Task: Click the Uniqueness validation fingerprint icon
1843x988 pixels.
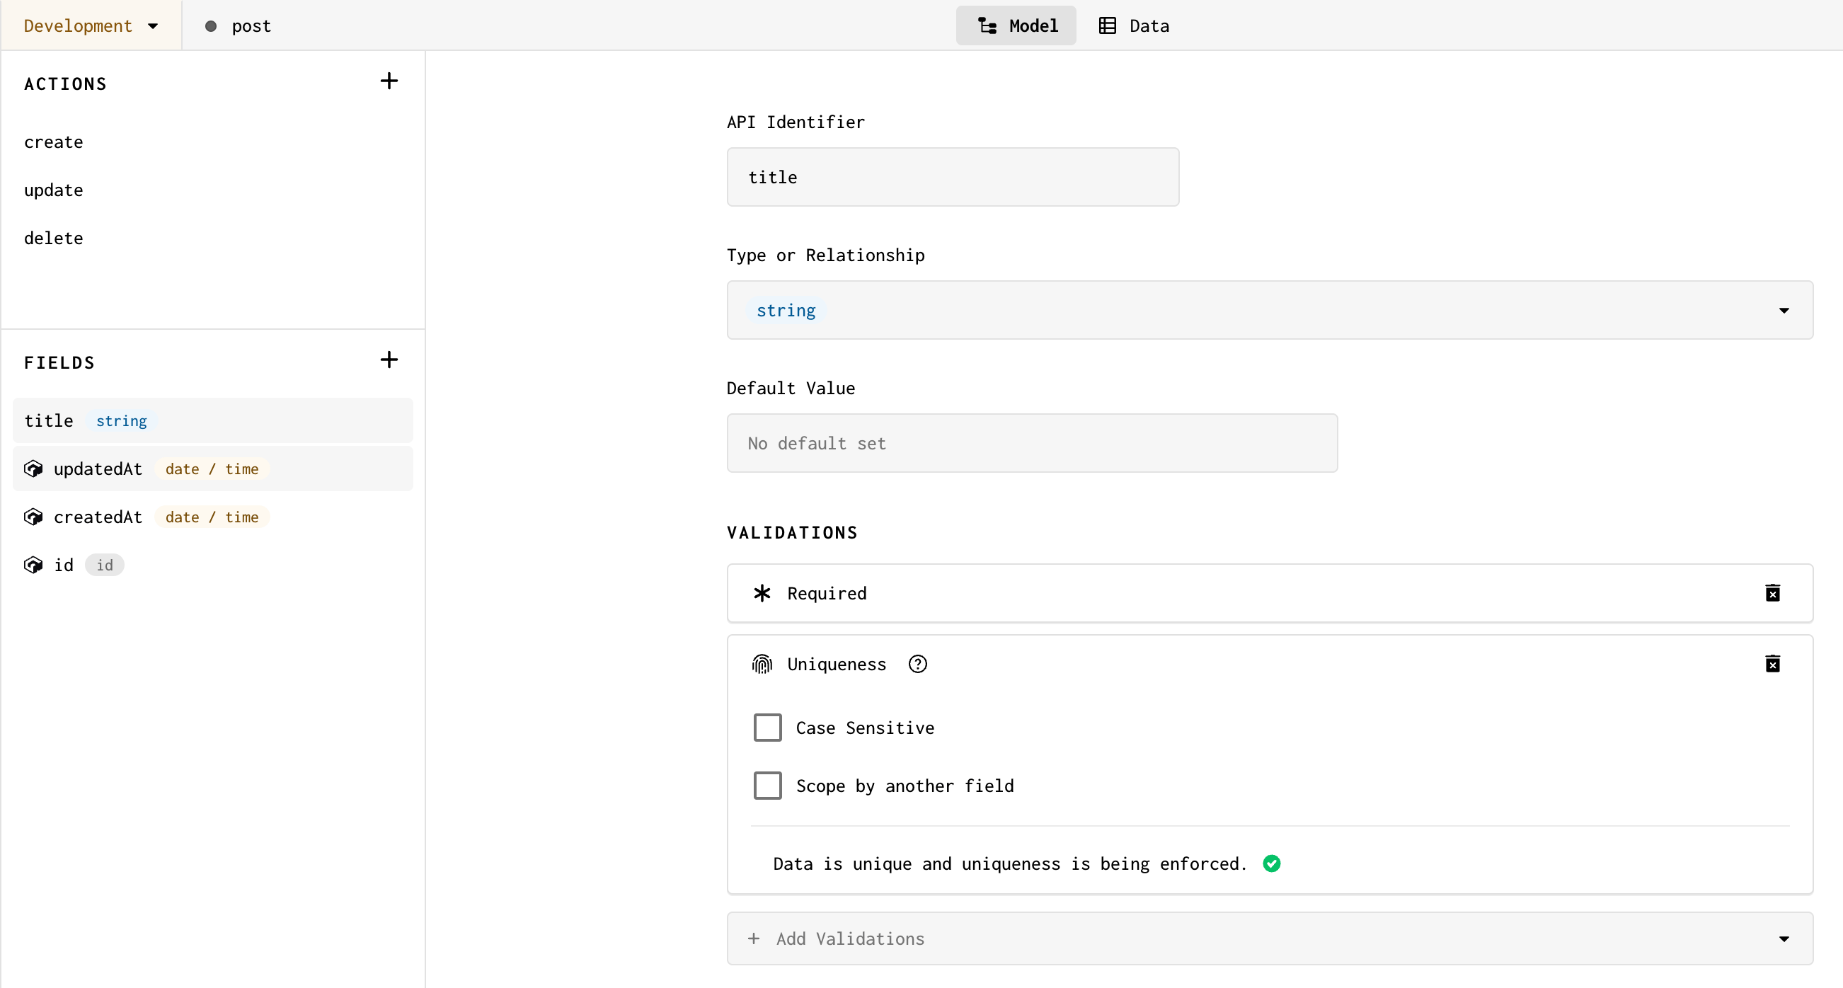Action: coord(761,664)
